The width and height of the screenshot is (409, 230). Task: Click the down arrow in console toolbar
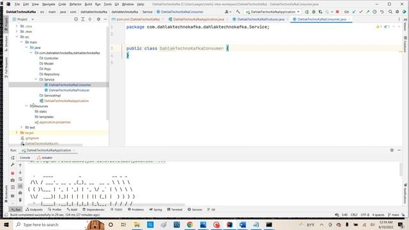[x=20, y=172]
